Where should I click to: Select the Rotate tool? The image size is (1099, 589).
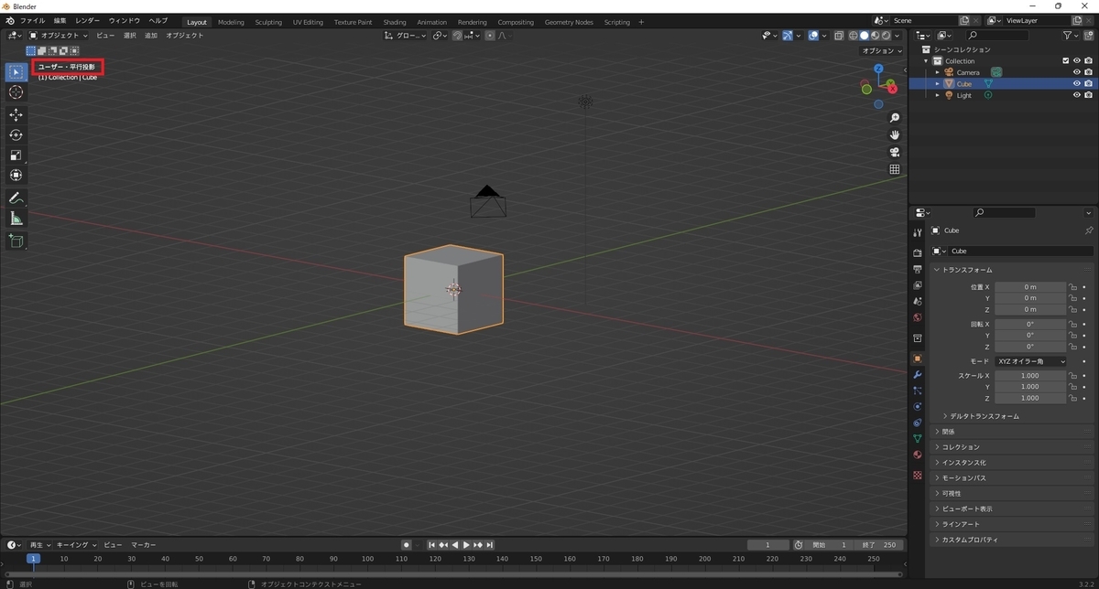[16, 134]
